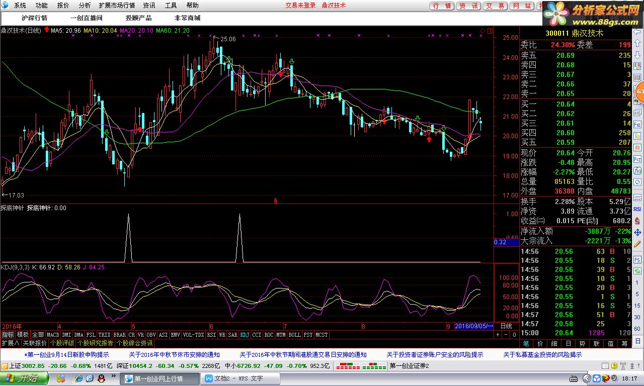This screenshot has height=386, width=644.
Task: Open the 个股研究报告 tab
Action: [95, 343]
